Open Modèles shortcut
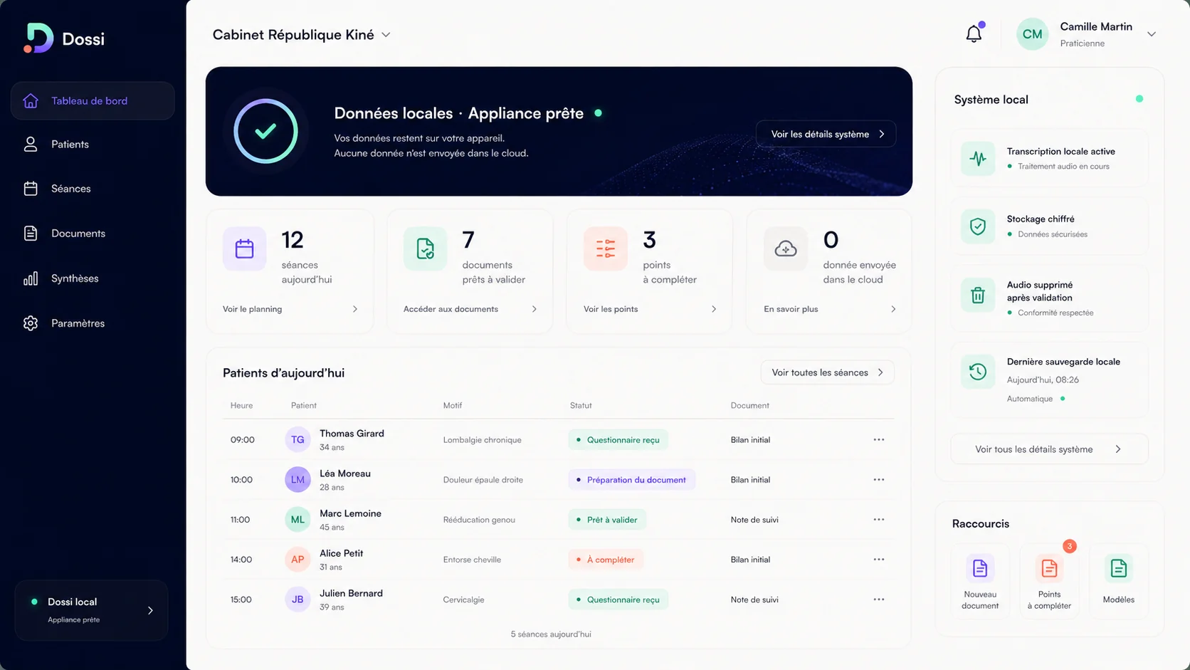The width and height of the screenshot is (1190, 670). pyautogui.click(x=1119, y=582)
